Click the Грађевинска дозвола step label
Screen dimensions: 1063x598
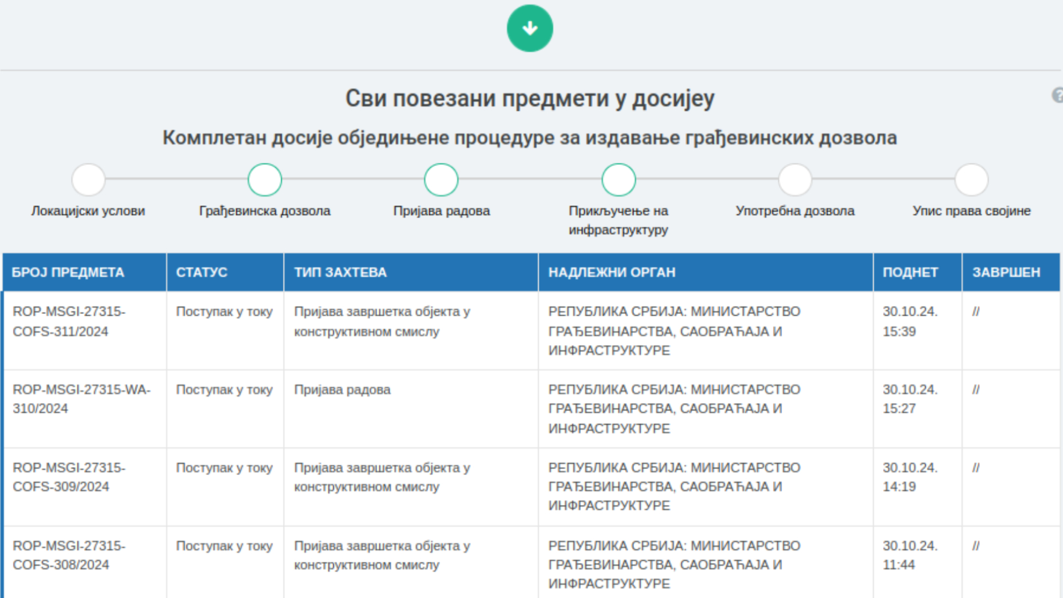(265, 211)
